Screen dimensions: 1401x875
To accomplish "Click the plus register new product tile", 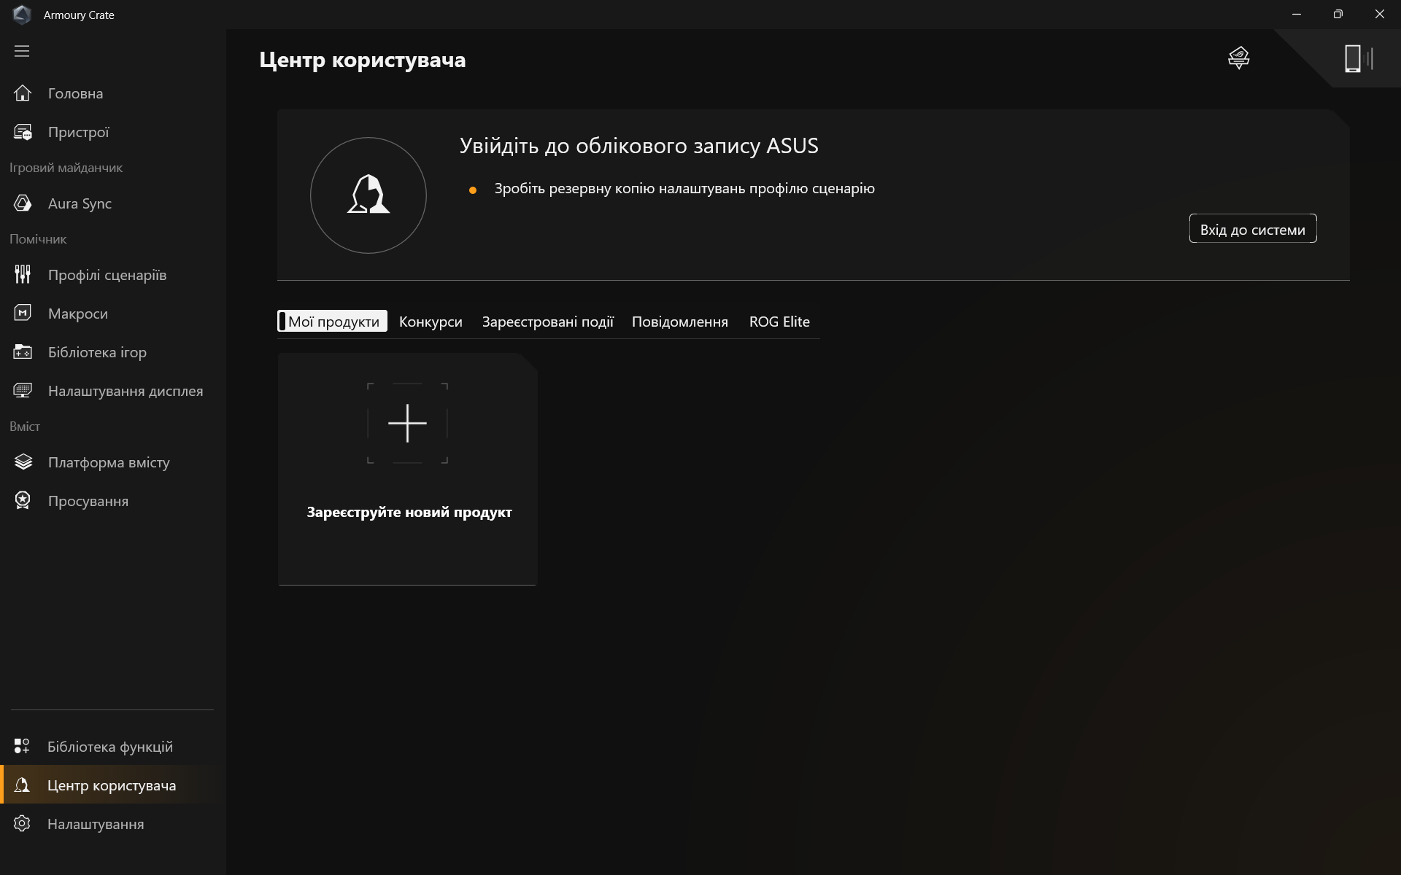I will 407,424.
